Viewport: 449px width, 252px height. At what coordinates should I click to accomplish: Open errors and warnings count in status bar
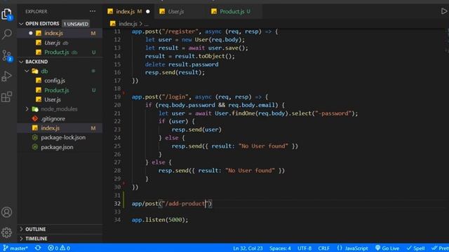(59, 248)
